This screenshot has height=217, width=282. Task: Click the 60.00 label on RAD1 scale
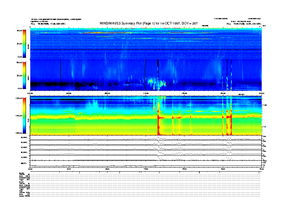coord(19,62)
